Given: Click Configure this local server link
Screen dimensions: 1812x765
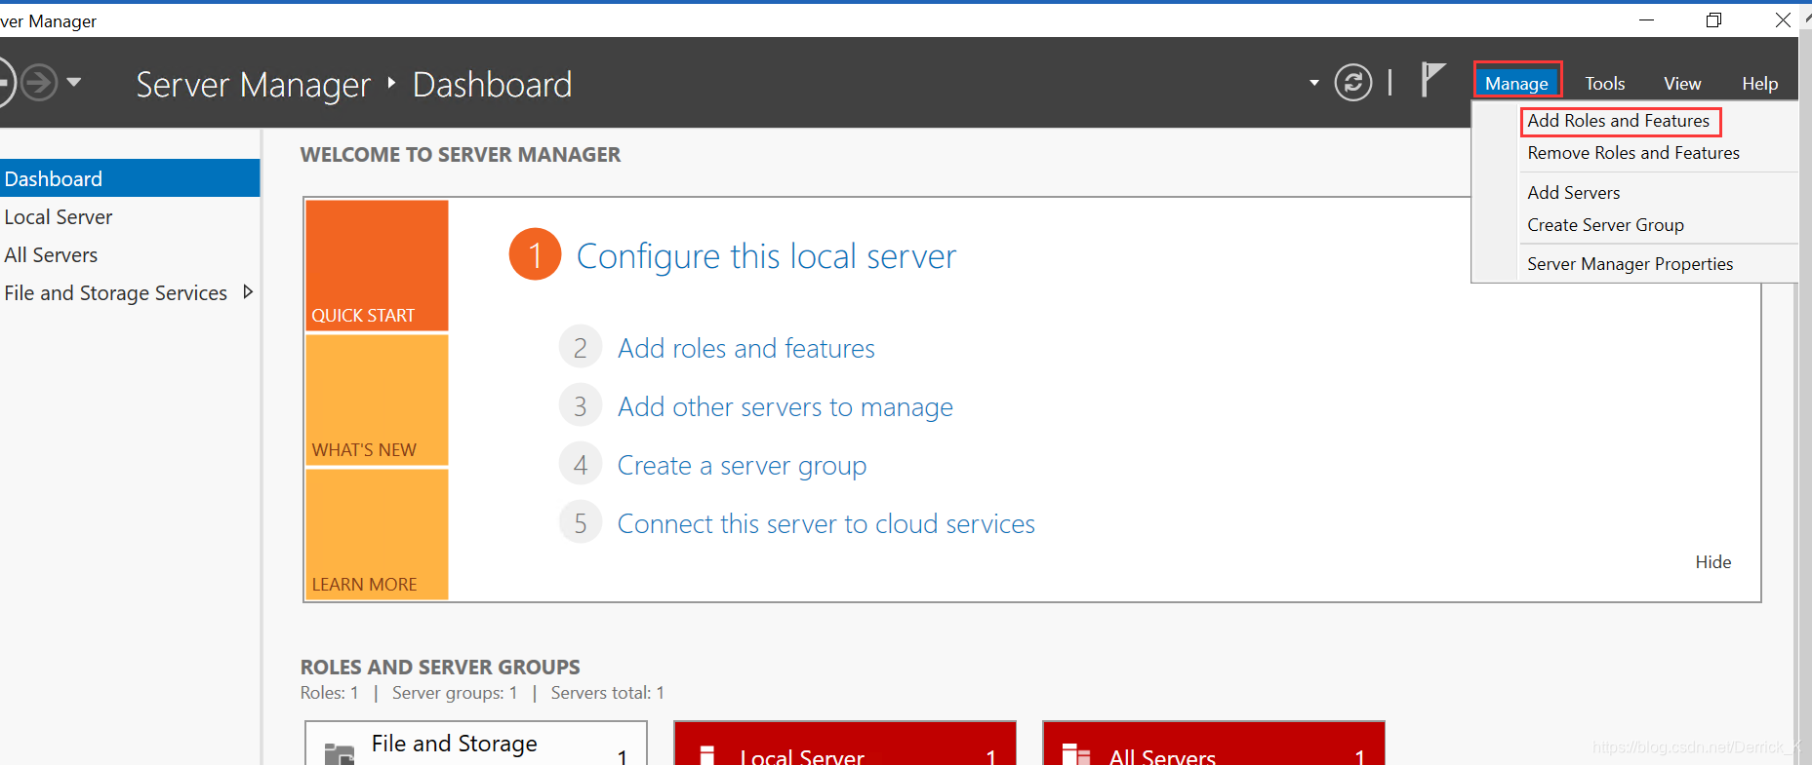Looking at the screenshot, I should click(x=766, y=256).
